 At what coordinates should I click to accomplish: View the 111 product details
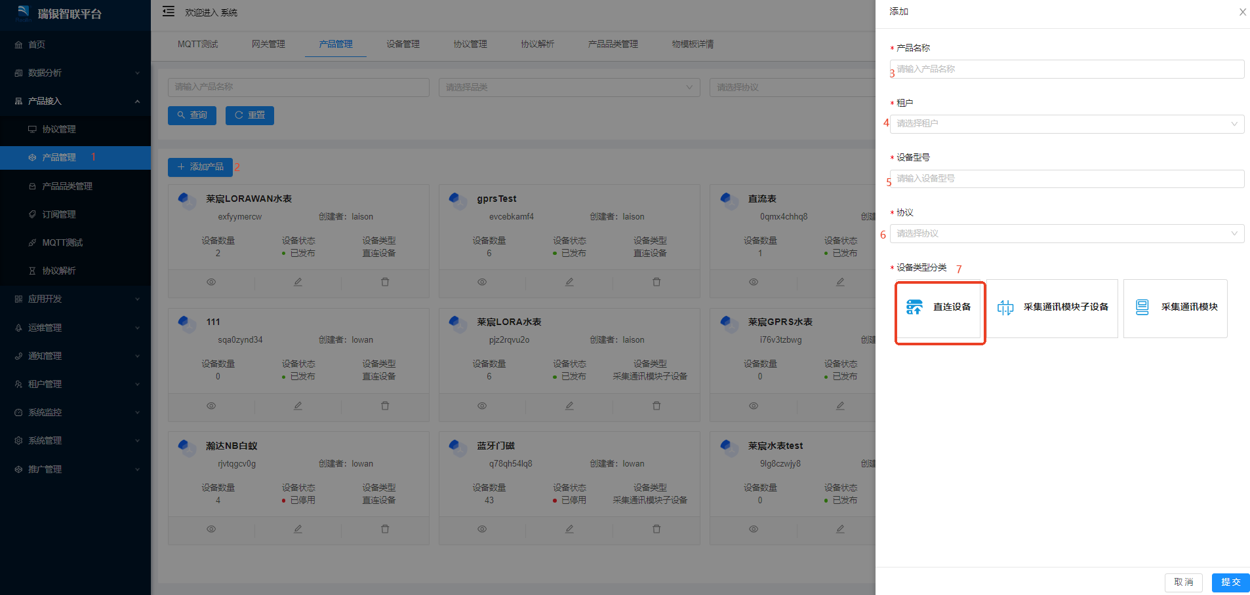click(x=211, y=406)
